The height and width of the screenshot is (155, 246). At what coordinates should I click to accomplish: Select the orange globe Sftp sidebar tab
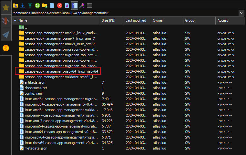coord(6,48)
